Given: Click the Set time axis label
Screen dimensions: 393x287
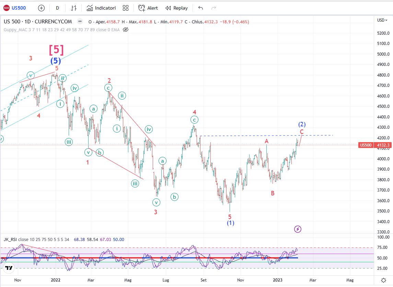Looking at the screenshot, I should (204, 280).
